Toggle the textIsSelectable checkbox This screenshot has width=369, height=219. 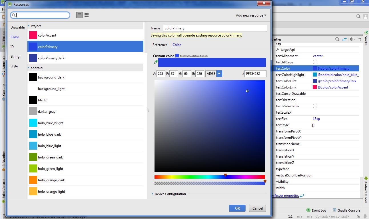coord(315,106)
